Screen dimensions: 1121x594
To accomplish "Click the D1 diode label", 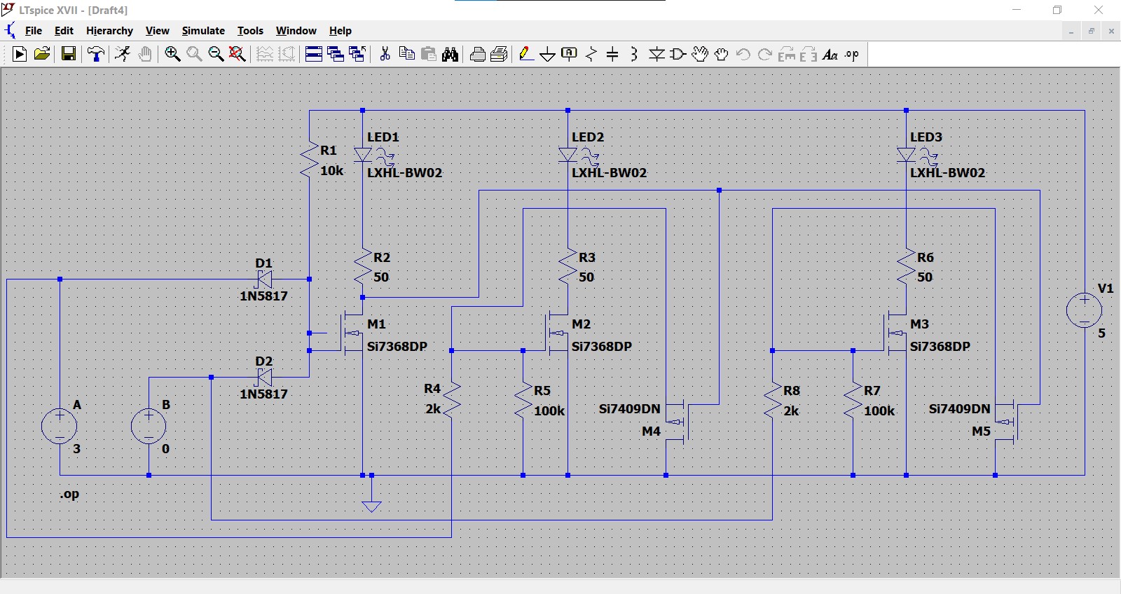I will [263, 263].
